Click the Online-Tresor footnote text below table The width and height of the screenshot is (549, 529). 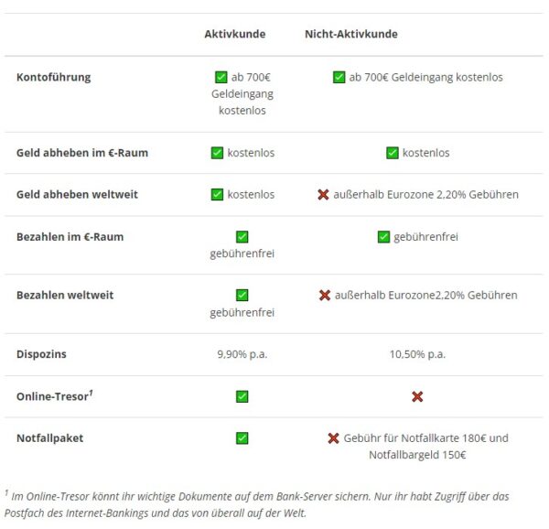[x=256, y=504]
